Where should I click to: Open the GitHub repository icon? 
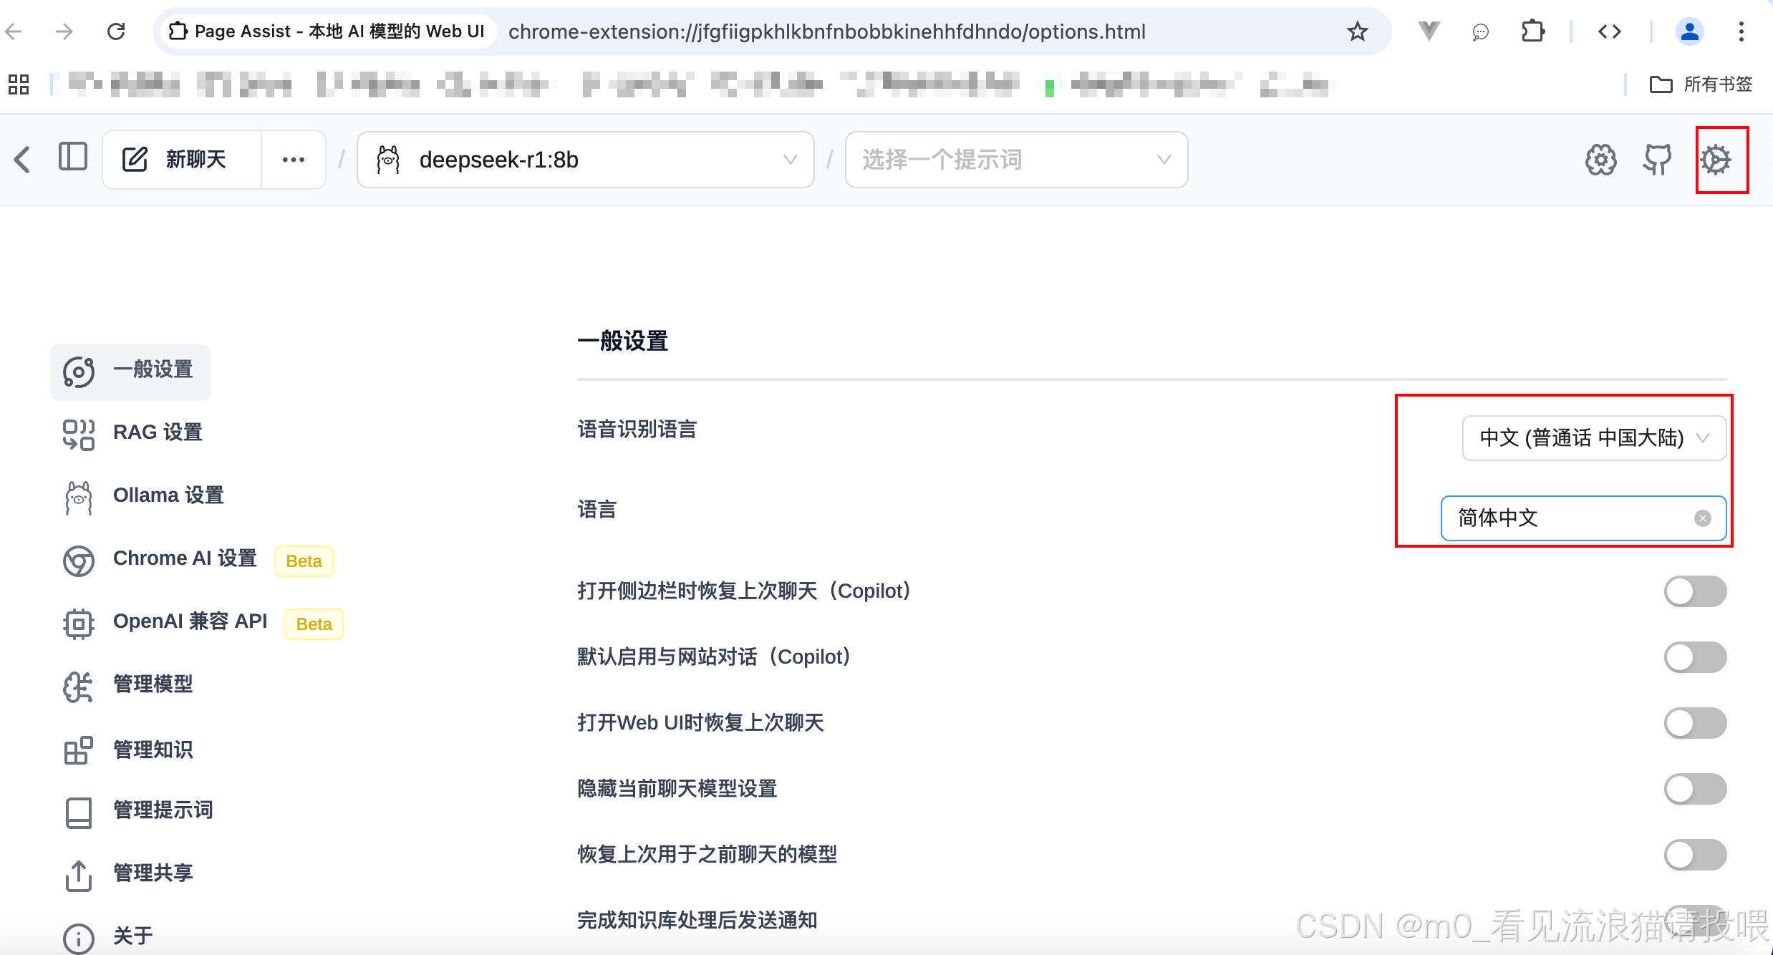1657,160
